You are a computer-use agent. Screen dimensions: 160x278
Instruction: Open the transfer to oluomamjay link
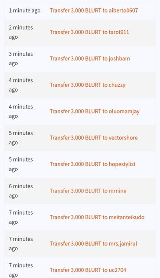[x=95, y=112]
